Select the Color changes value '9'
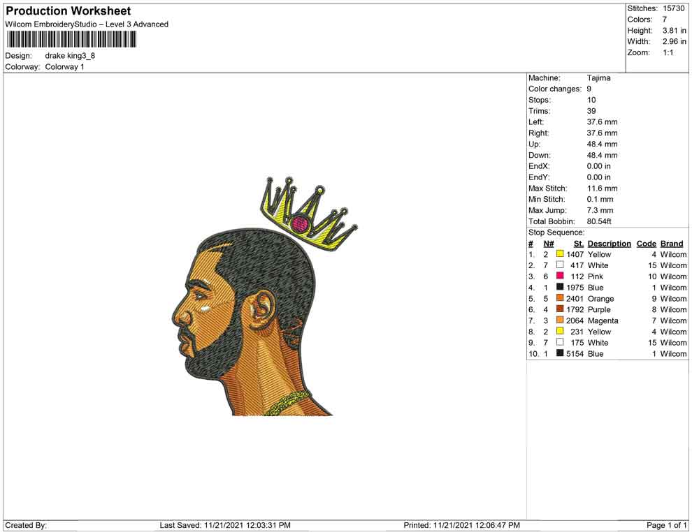Image resolution: width=692 pixels, height=532 pixels. 589,89
